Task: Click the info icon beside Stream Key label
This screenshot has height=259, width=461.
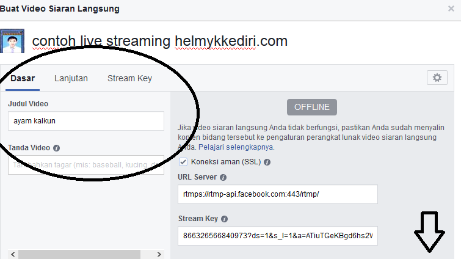Action: [224, 219]
